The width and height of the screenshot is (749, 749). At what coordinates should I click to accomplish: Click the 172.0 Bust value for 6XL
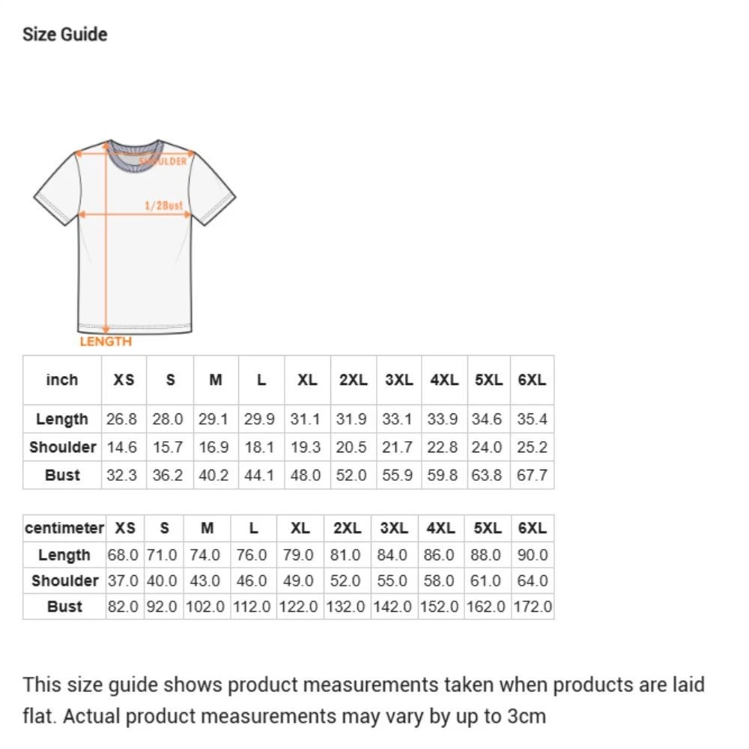point(533,606)
